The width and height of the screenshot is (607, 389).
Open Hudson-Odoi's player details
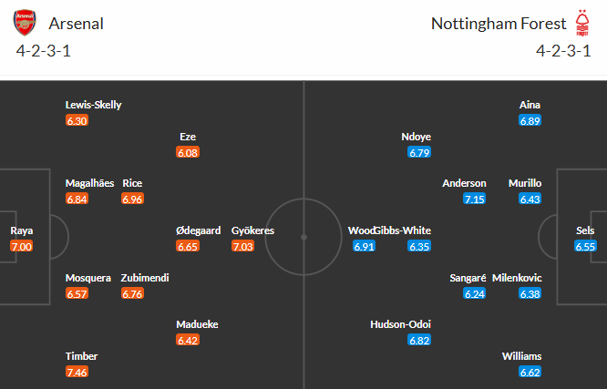(400, 324)
